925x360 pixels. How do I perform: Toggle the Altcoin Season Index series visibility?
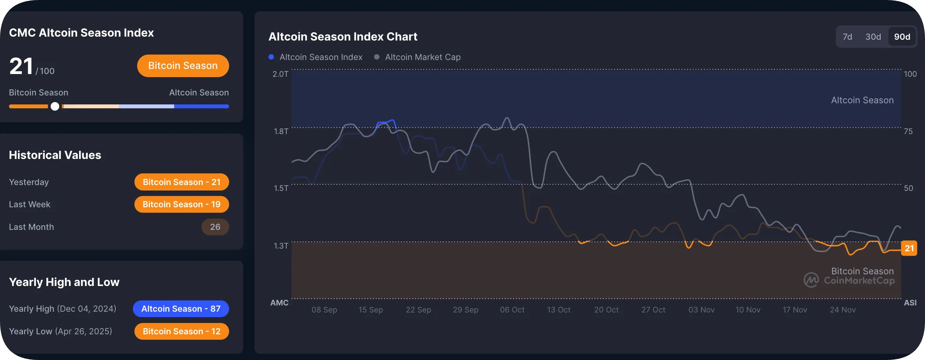316,57
